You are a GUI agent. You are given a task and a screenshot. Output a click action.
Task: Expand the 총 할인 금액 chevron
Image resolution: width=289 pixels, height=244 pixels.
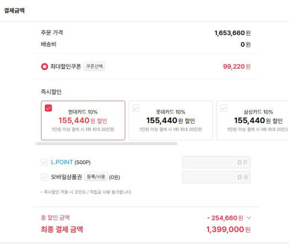[x=249, y=218]
